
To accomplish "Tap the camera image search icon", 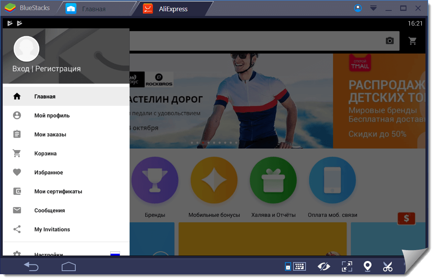I will (x=389, y=41).
